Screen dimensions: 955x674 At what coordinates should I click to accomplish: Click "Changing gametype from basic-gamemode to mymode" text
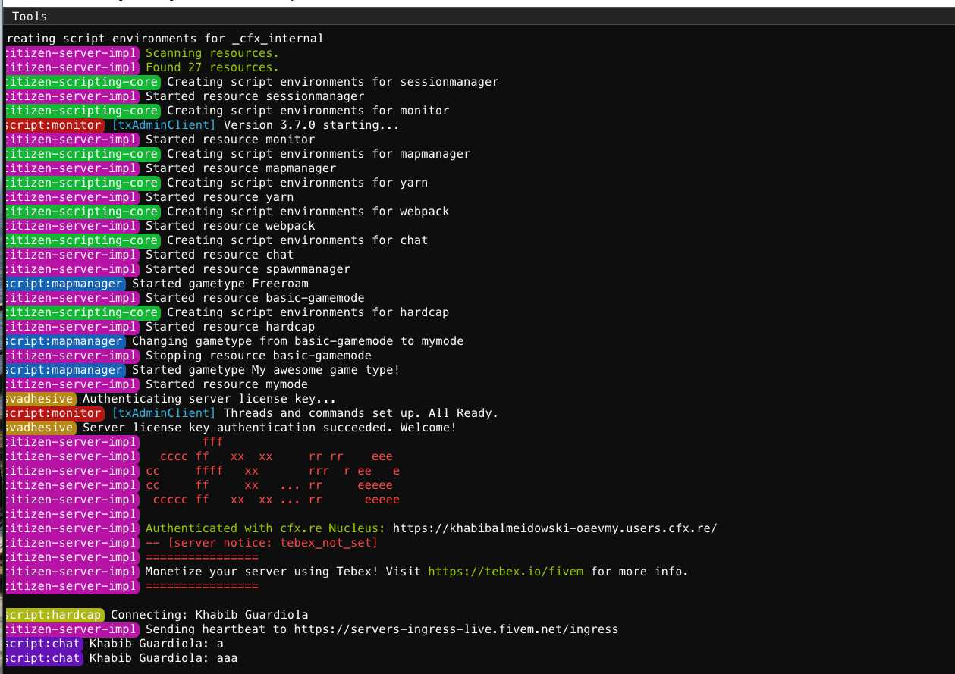297,341
